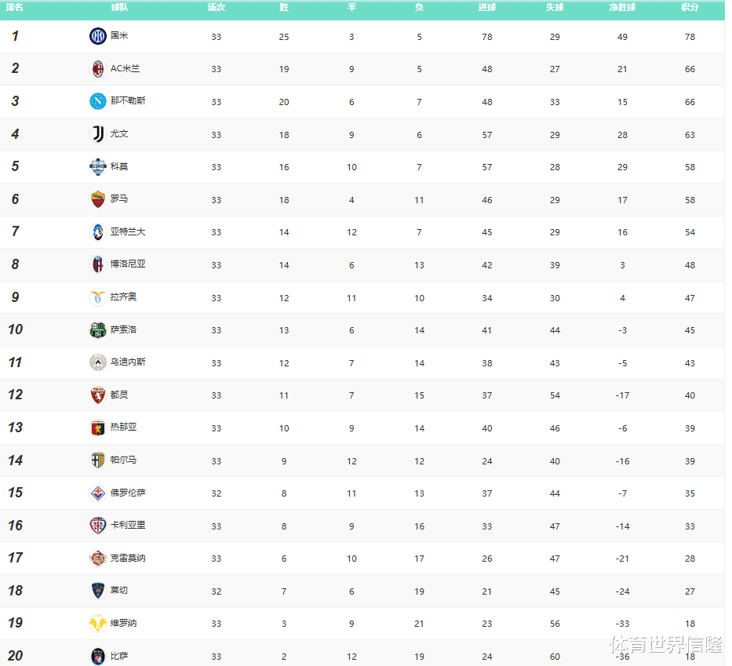Click the Verona (维罗纳) yellow crest

[x=97, y=624]
